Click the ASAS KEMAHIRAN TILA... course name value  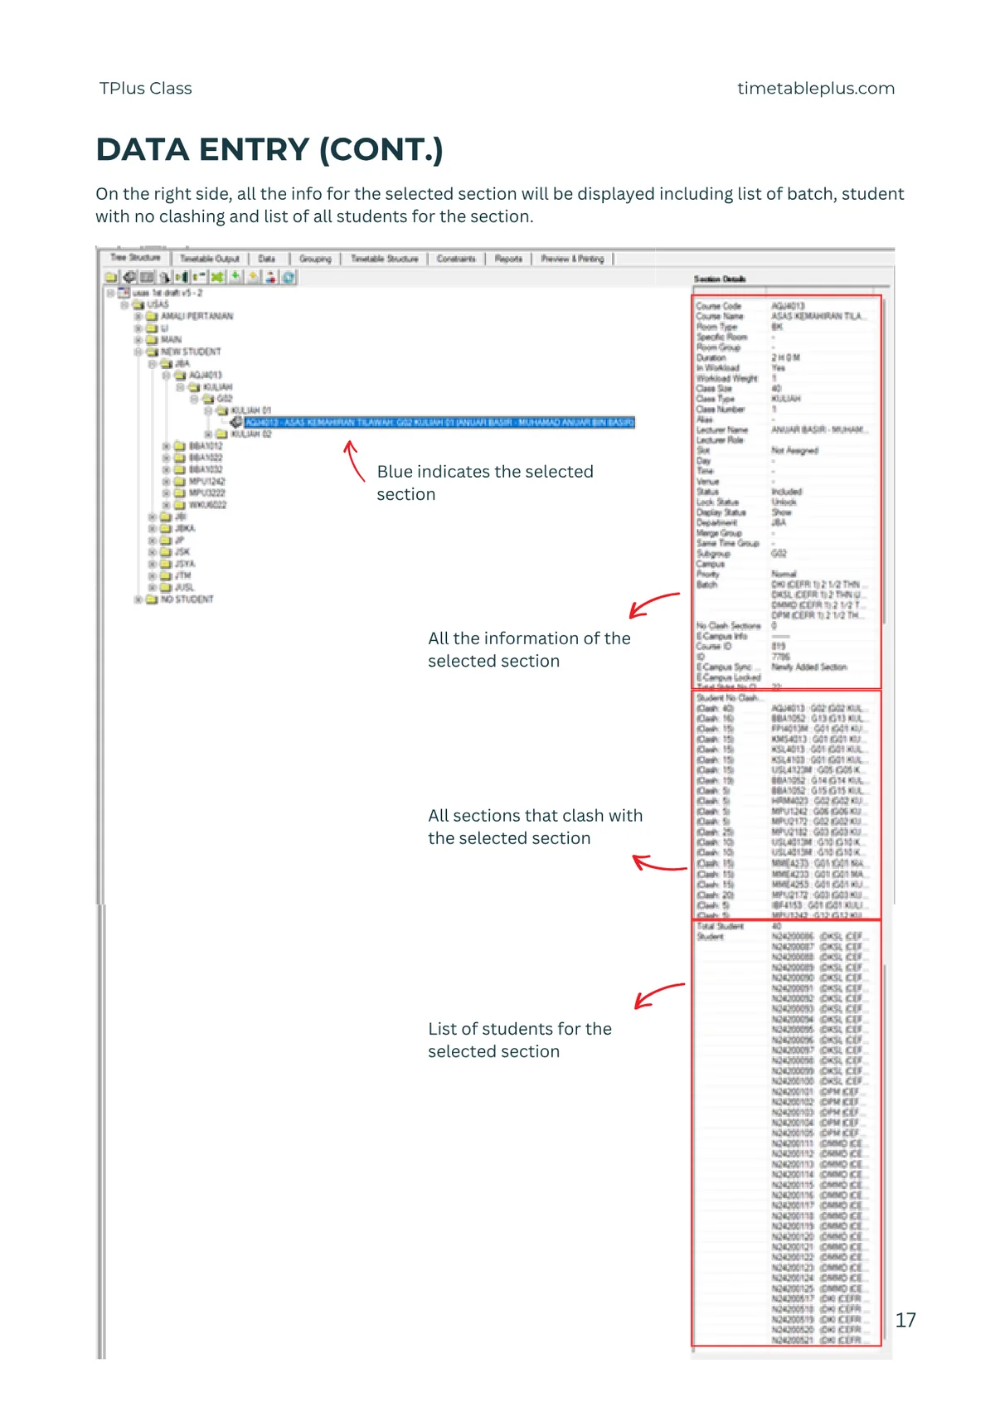(x=819, y=316)
